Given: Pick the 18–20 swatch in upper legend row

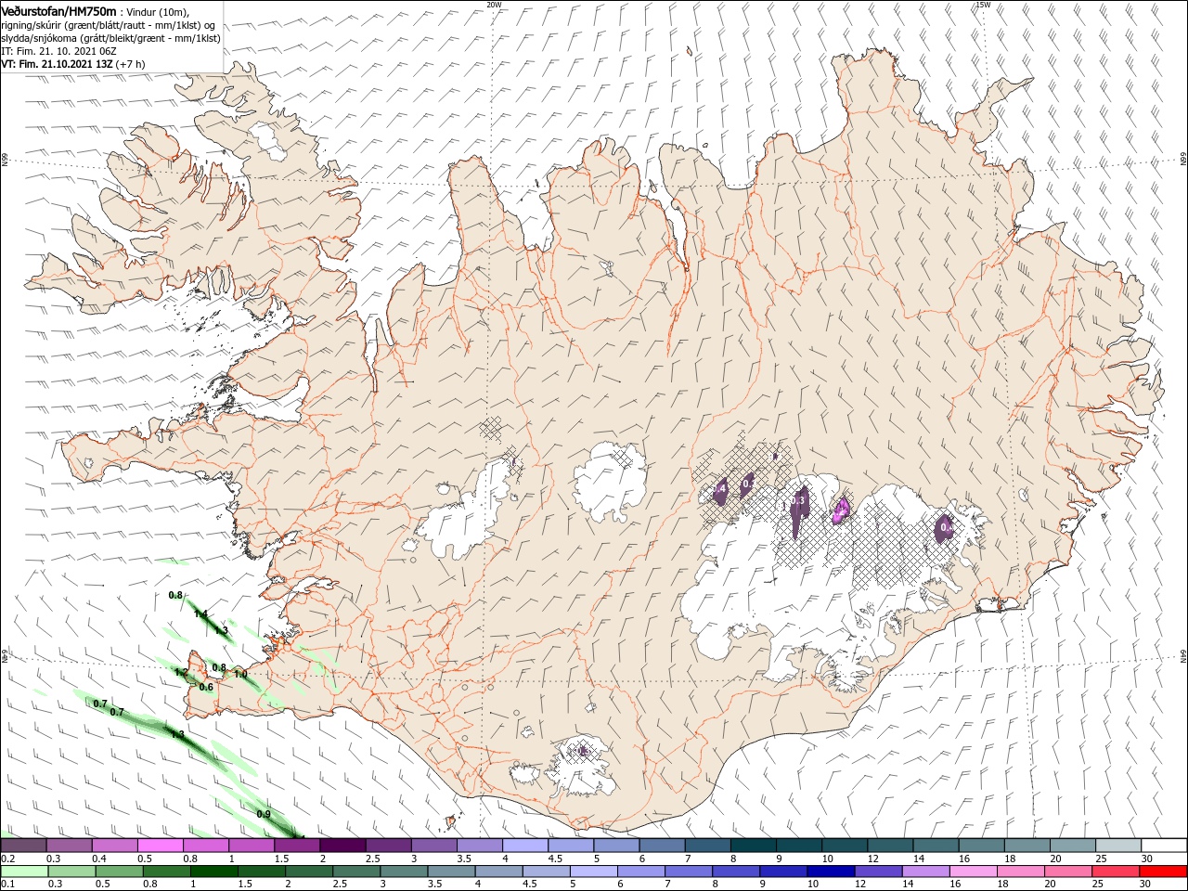Looking at the screenshot, I should pos(1026,846).
